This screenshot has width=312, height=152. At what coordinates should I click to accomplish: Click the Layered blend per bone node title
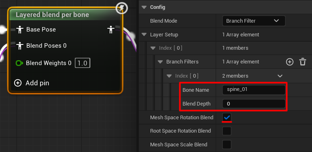pos(52,15)
